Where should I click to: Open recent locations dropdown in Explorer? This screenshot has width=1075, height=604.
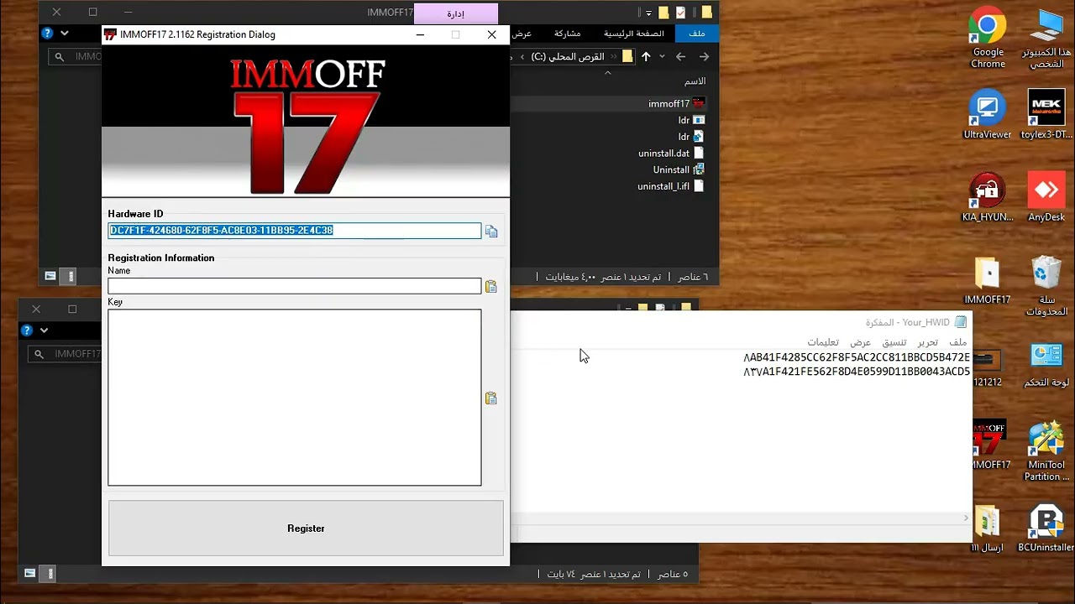662,56
